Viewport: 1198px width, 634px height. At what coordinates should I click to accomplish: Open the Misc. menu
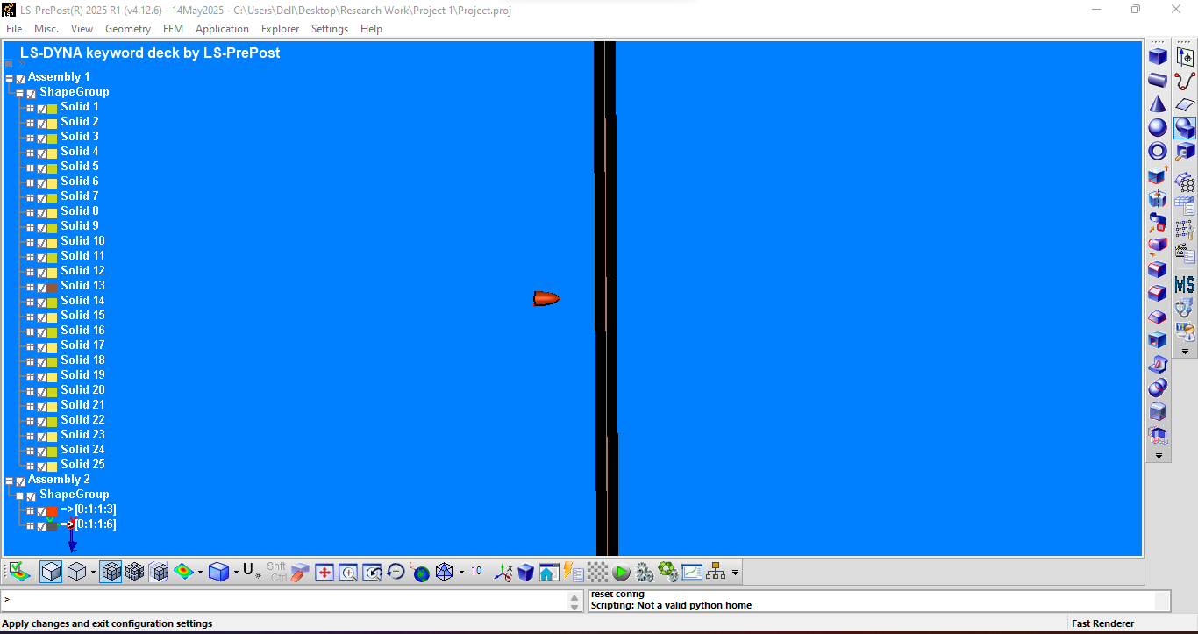46,29
